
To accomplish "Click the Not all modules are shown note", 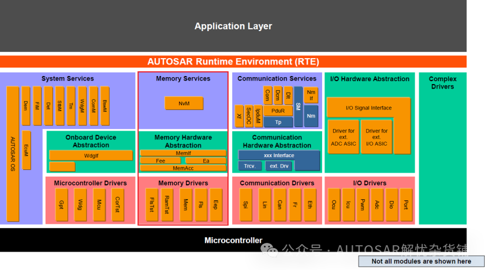I will tap(421, 261).
